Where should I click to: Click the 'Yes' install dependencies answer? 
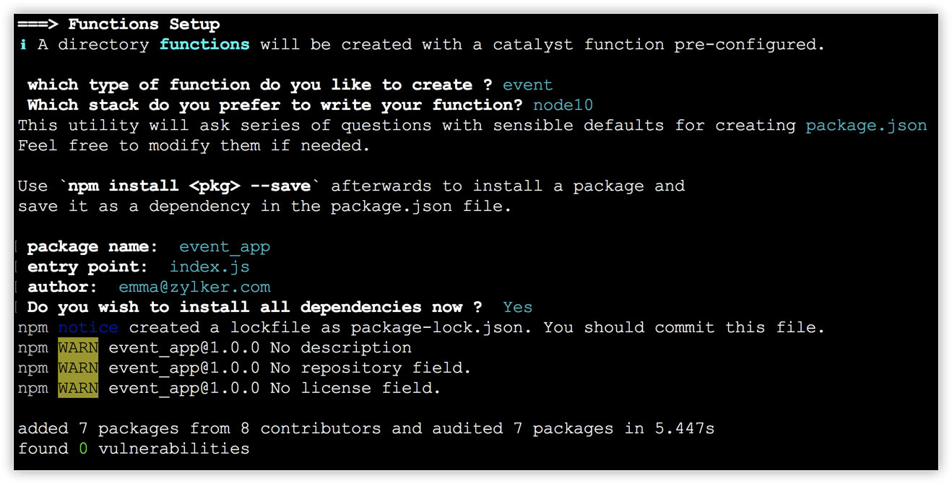[x=517, y=308]
